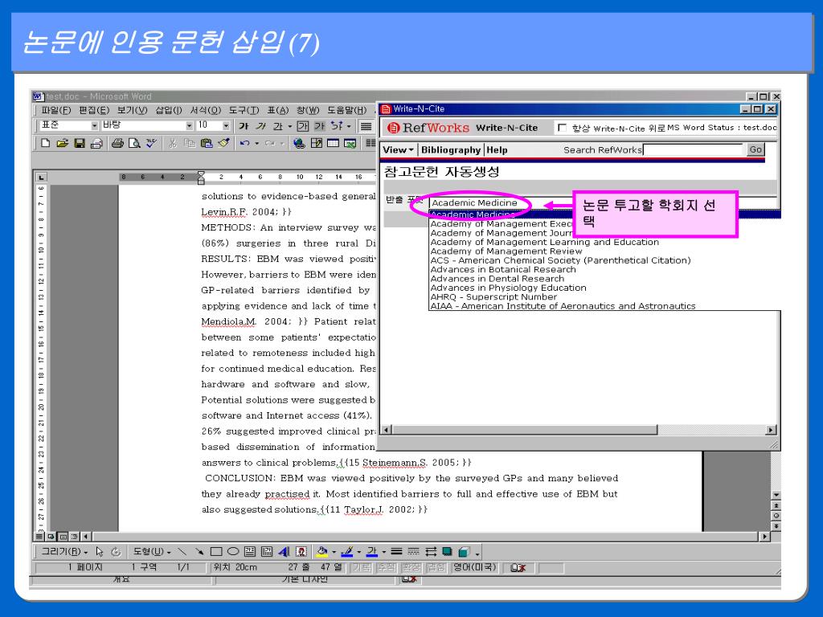Click the Copy icon in Word toolbar
This screenshot has width=823, height=617.
190,143
